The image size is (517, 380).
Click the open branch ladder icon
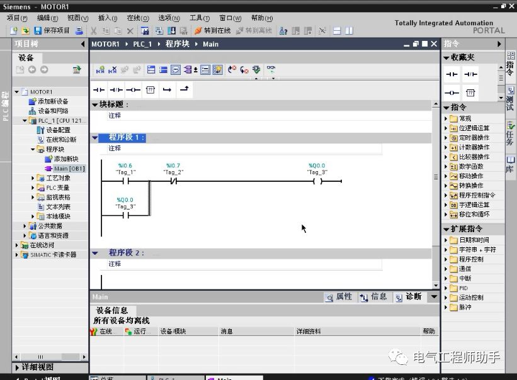tap(168, 91)
